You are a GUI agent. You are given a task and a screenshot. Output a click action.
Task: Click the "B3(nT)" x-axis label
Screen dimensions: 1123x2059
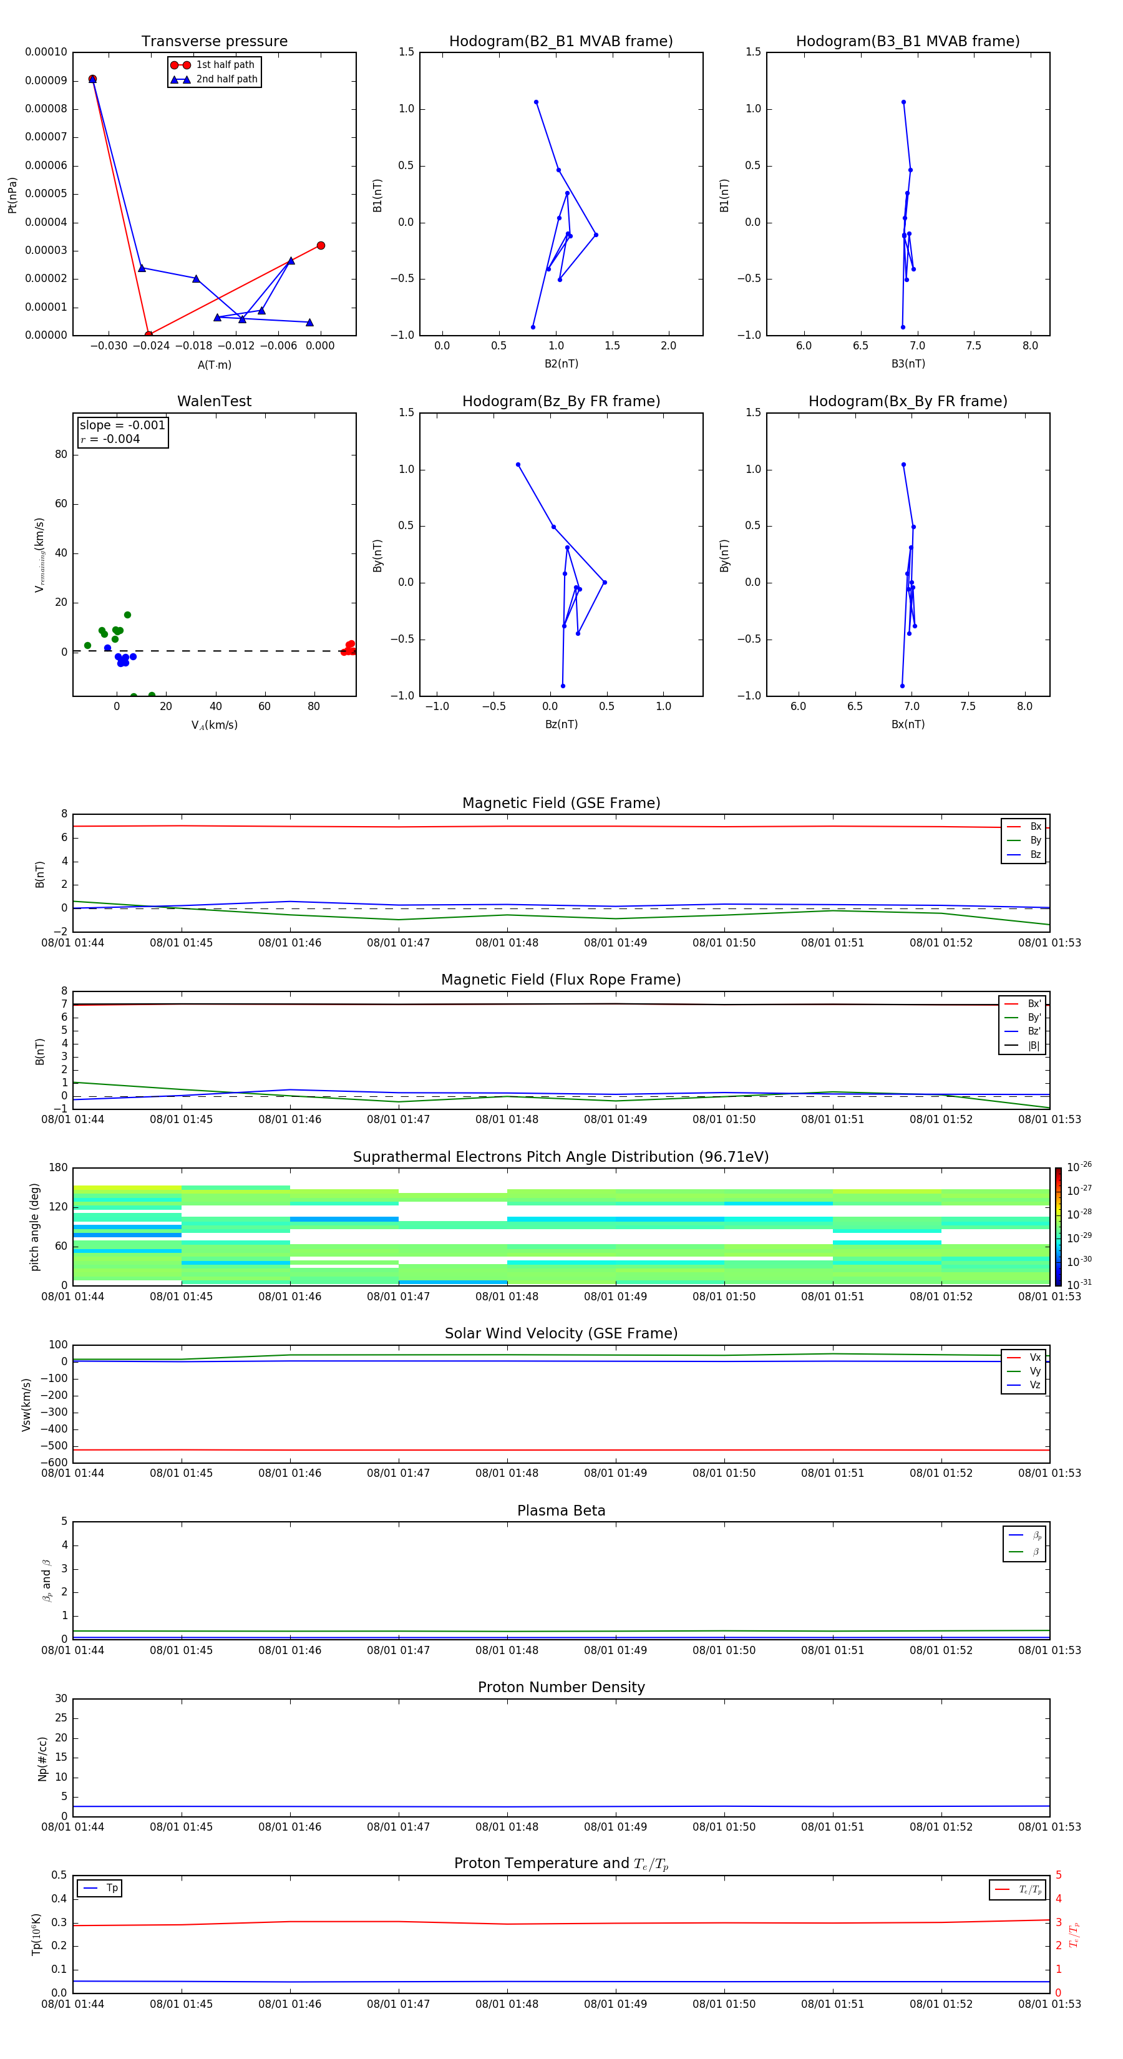click(x=908, y=364)
